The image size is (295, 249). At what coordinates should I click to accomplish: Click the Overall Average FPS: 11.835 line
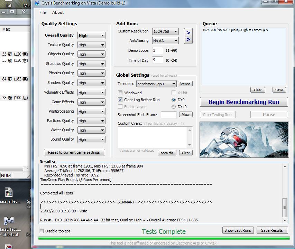tap(119, 220)
